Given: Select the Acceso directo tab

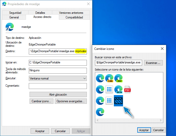Looking at the screenshot, I should tap(42, 17).
